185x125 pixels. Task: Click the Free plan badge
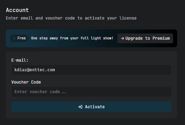click(19, 38)
